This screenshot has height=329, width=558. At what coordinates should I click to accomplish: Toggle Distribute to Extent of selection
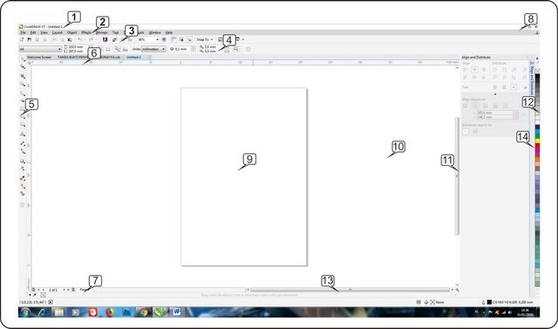pos(466,132)
